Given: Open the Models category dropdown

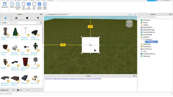Looking at the screenshot, I should click(x=6, y=23).
